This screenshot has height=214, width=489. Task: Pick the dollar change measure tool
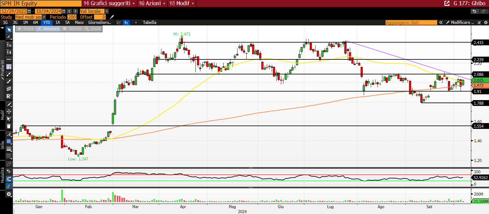click(x=9, y=52)
